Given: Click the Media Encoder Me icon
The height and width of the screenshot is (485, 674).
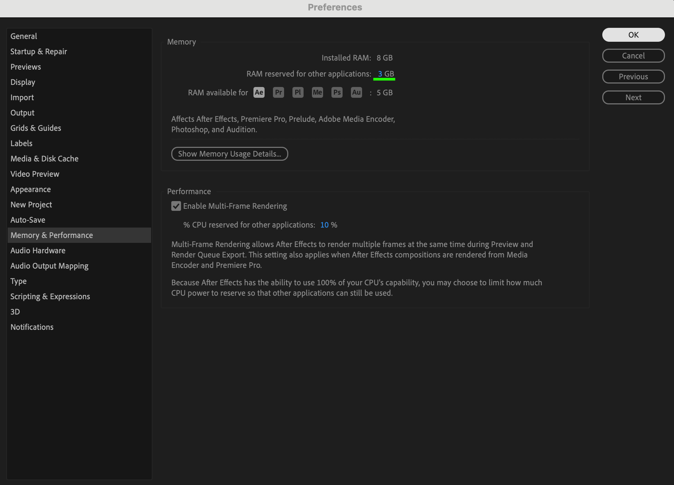Looking at the screenshot, I should 317,93.
